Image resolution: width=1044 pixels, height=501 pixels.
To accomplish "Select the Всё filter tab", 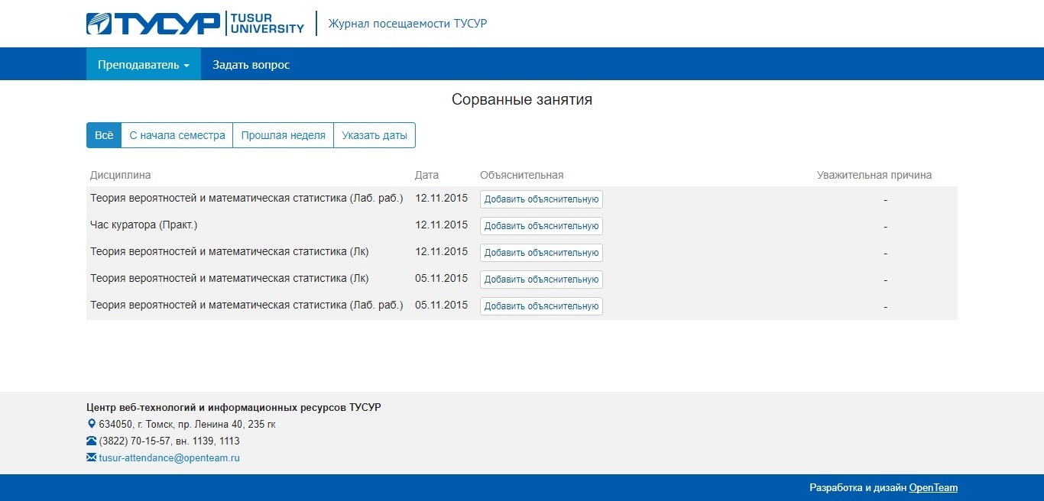I will point(103,135).
